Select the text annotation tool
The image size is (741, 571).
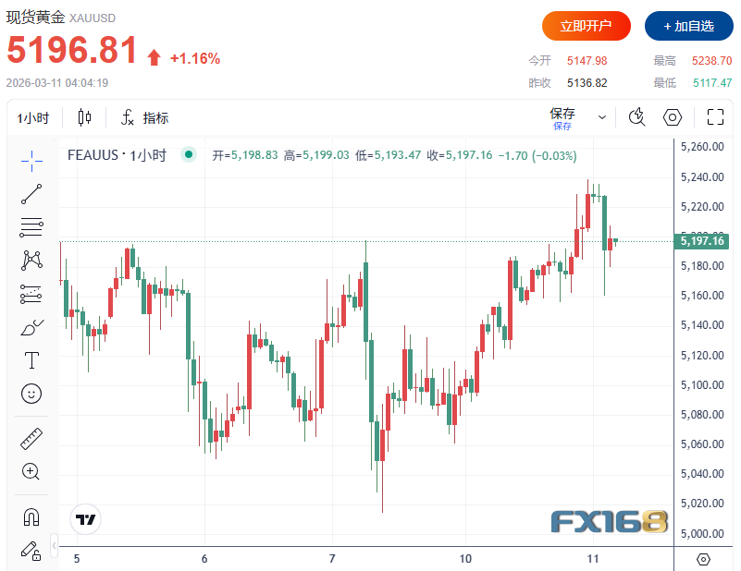tap(31, 360)
